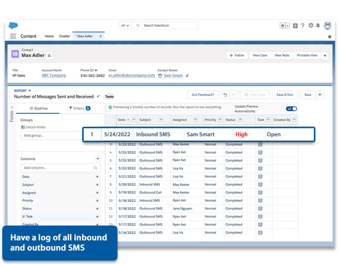
Task: Click the Search Salesforce field
Action: (x=165, y=26)
